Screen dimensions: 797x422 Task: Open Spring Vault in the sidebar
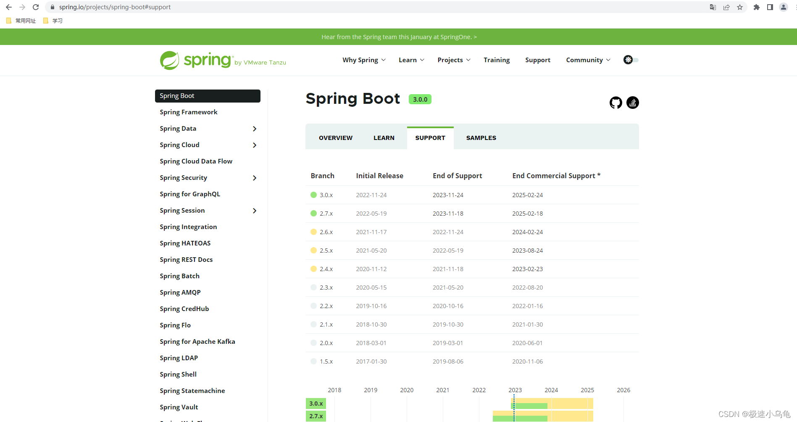click(179, 407)
